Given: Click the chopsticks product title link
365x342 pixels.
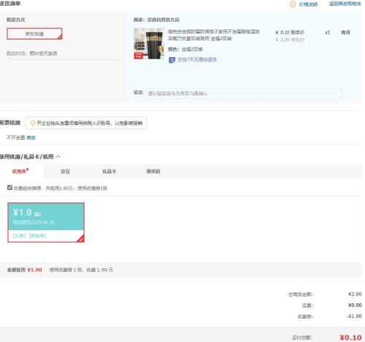Looking at the screenshot, I should coord(214,35).
